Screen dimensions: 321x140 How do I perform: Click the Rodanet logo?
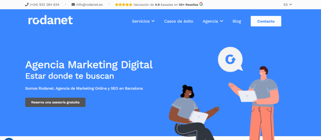(x=50, y=20)
